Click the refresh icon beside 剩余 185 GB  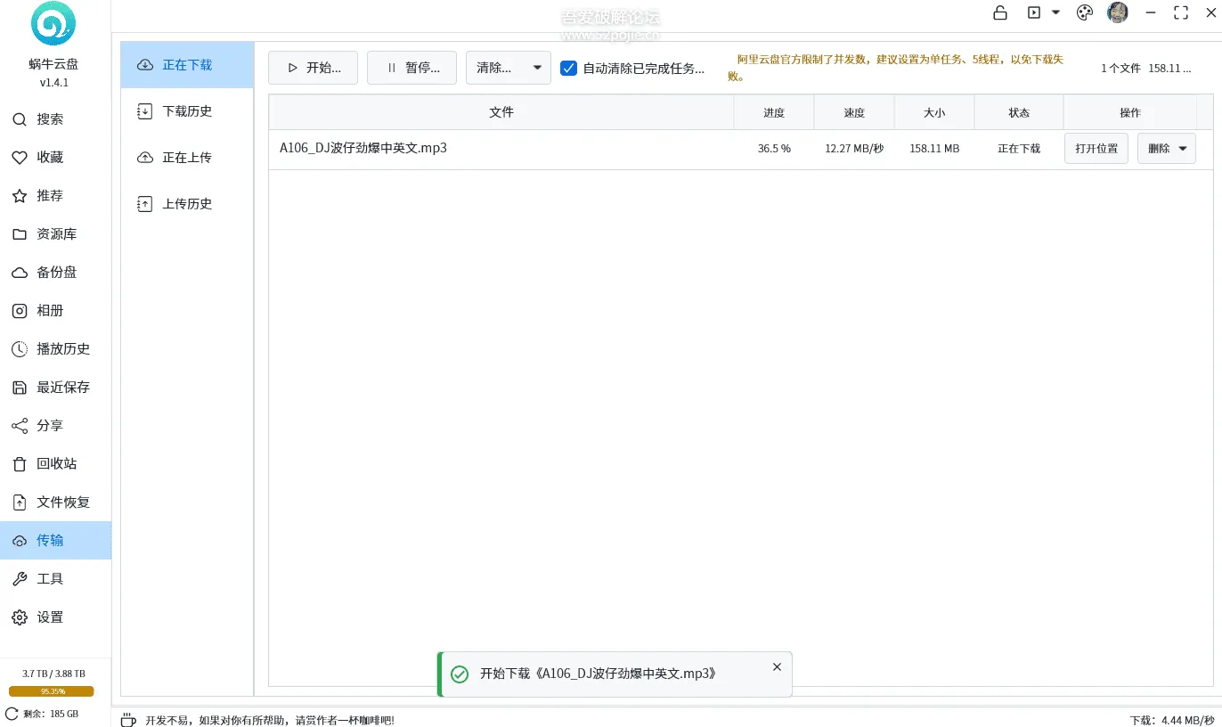tap(12, 714)
